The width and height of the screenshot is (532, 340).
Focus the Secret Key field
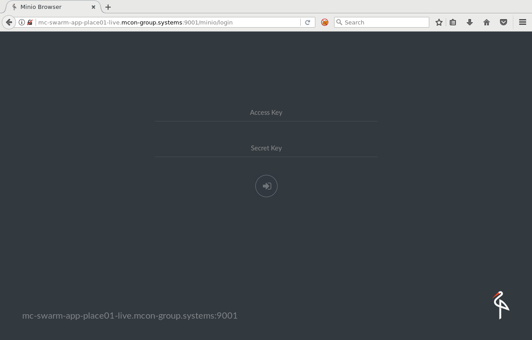tap(266, 148)
